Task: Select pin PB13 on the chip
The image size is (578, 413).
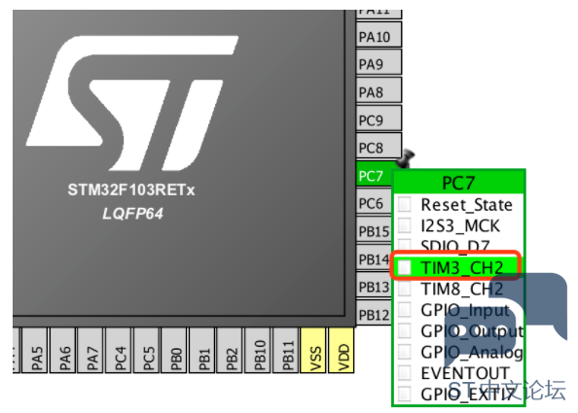Action: coord(374,285)
